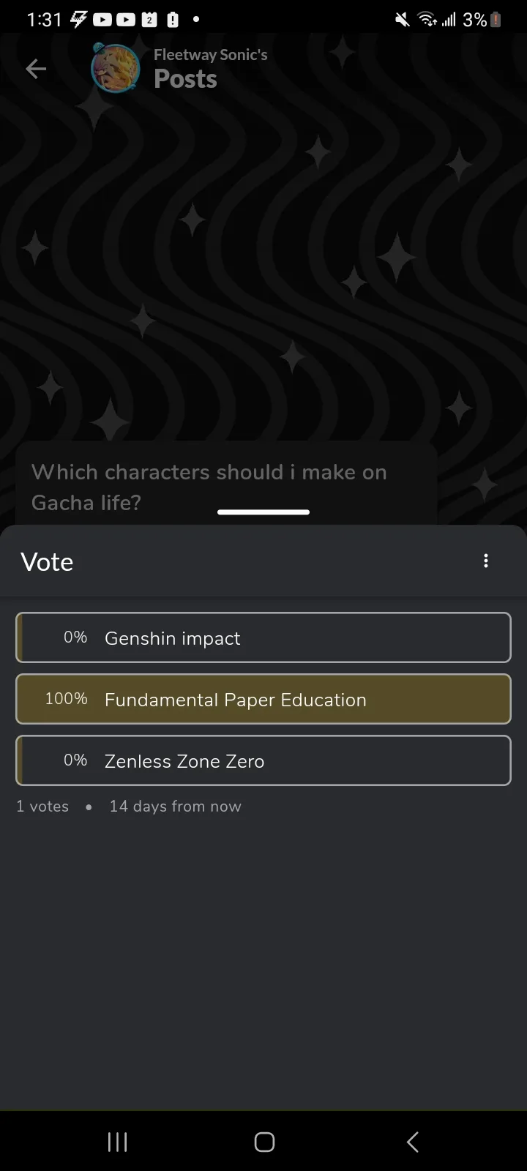The width and height of the screenshot is (527, 1171).
Task: Tap the 1 votes count label
Action: click(x=42, y=806)
